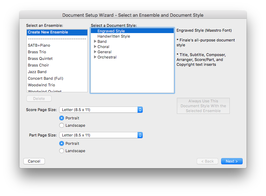Select the Woodwind Trio ensemble
This screenshot has width=266, height=196.
pyautogui.click(x=57, y=85)
